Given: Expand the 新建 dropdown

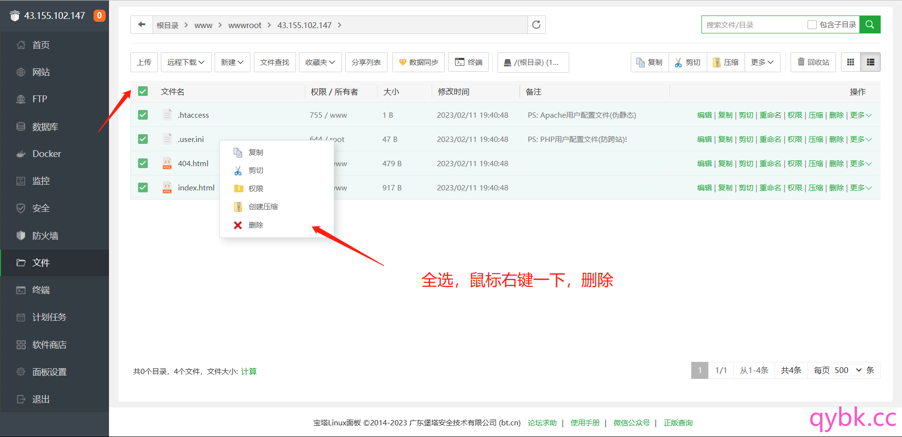Looking at the screenshot, I should 233,62.
